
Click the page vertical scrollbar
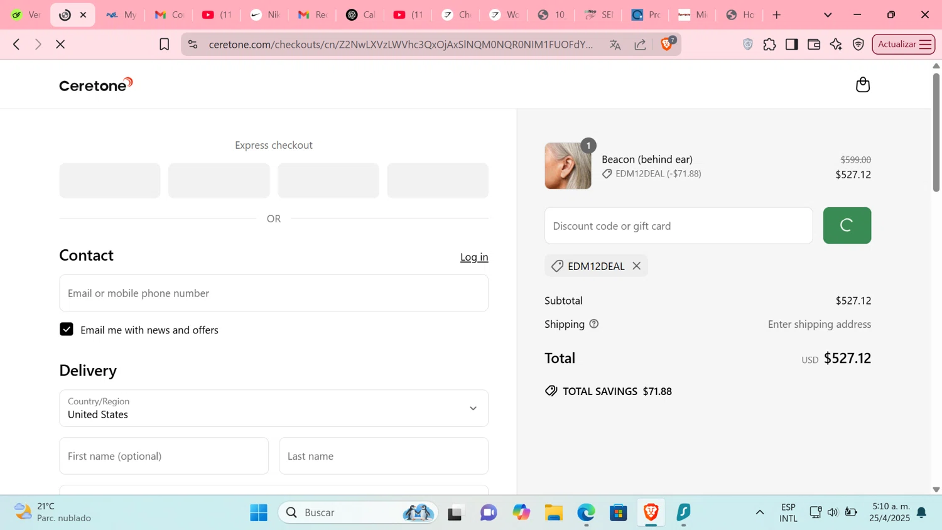tap(936, 132)
